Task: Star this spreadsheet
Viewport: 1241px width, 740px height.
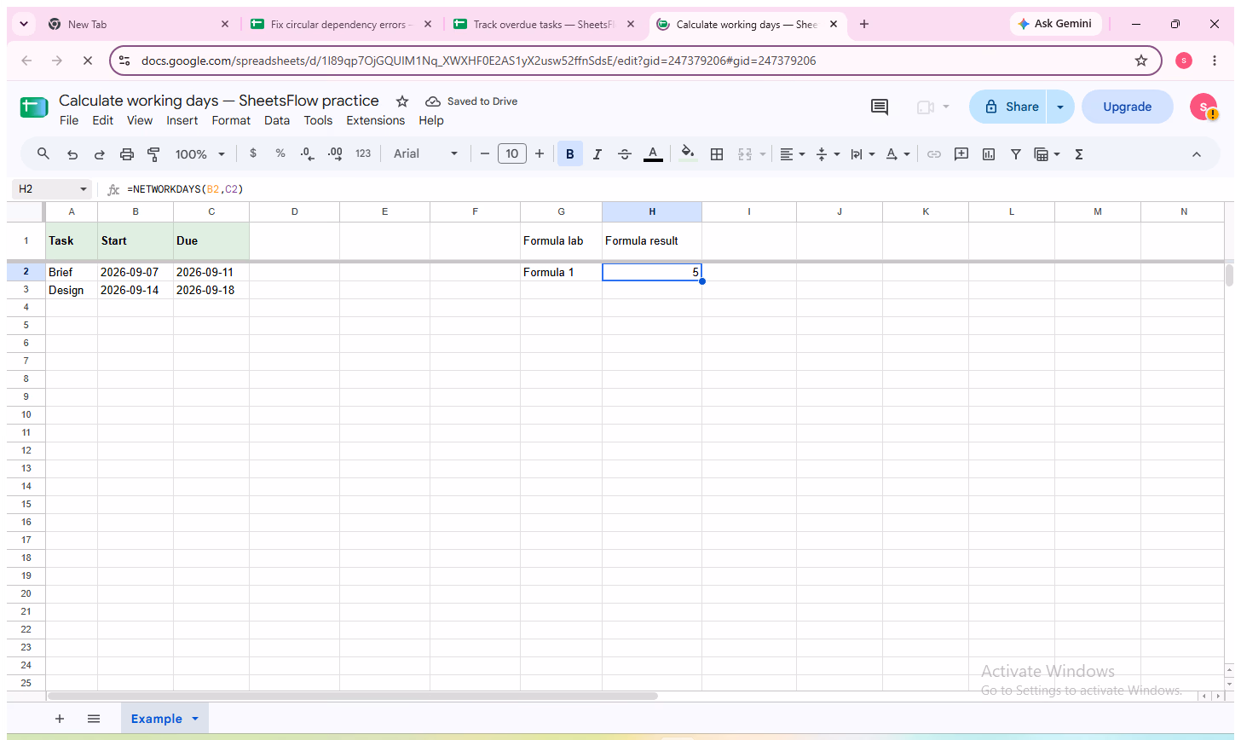Action: click(402, 101)
